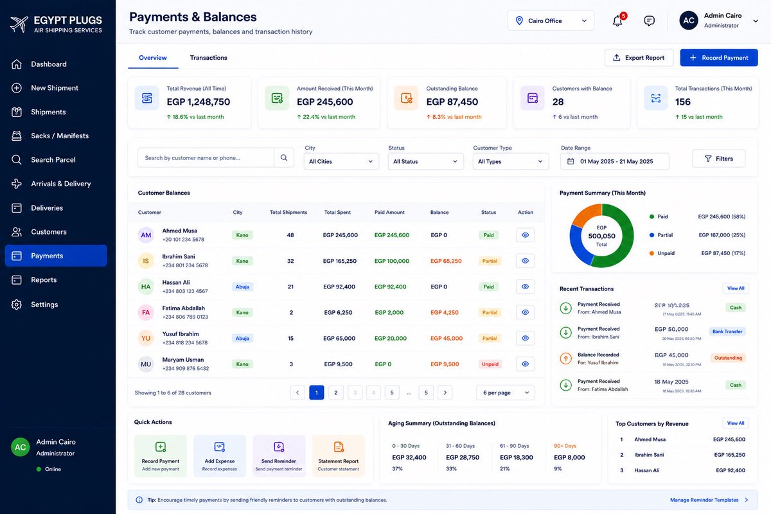Open the messages chat icon
Screen dimensions: 771x514
650,21
